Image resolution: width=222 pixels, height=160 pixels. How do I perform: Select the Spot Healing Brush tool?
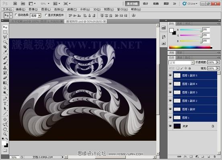5,58
